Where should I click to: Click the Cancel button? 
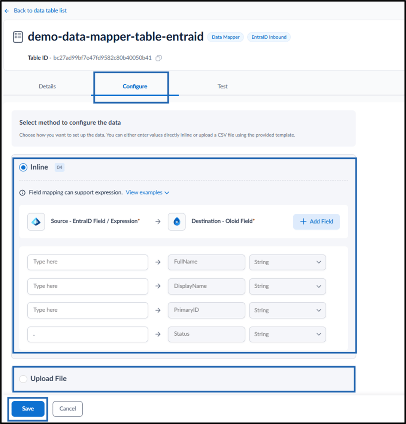tap(68, 409)
